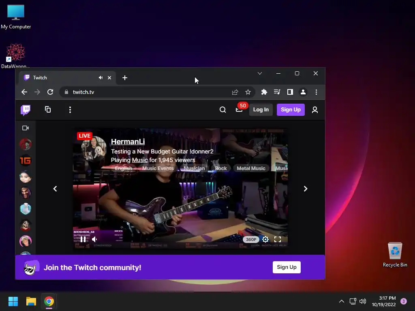The width and height of the screenshot is (415, 311).
Task: Pause the HermanLi stream
Action: pos(83,239)
